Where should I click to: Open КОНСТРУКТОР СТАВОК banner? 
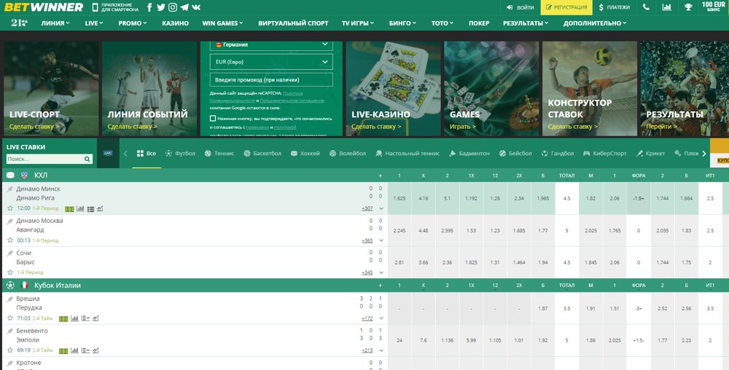pos(590,89)
